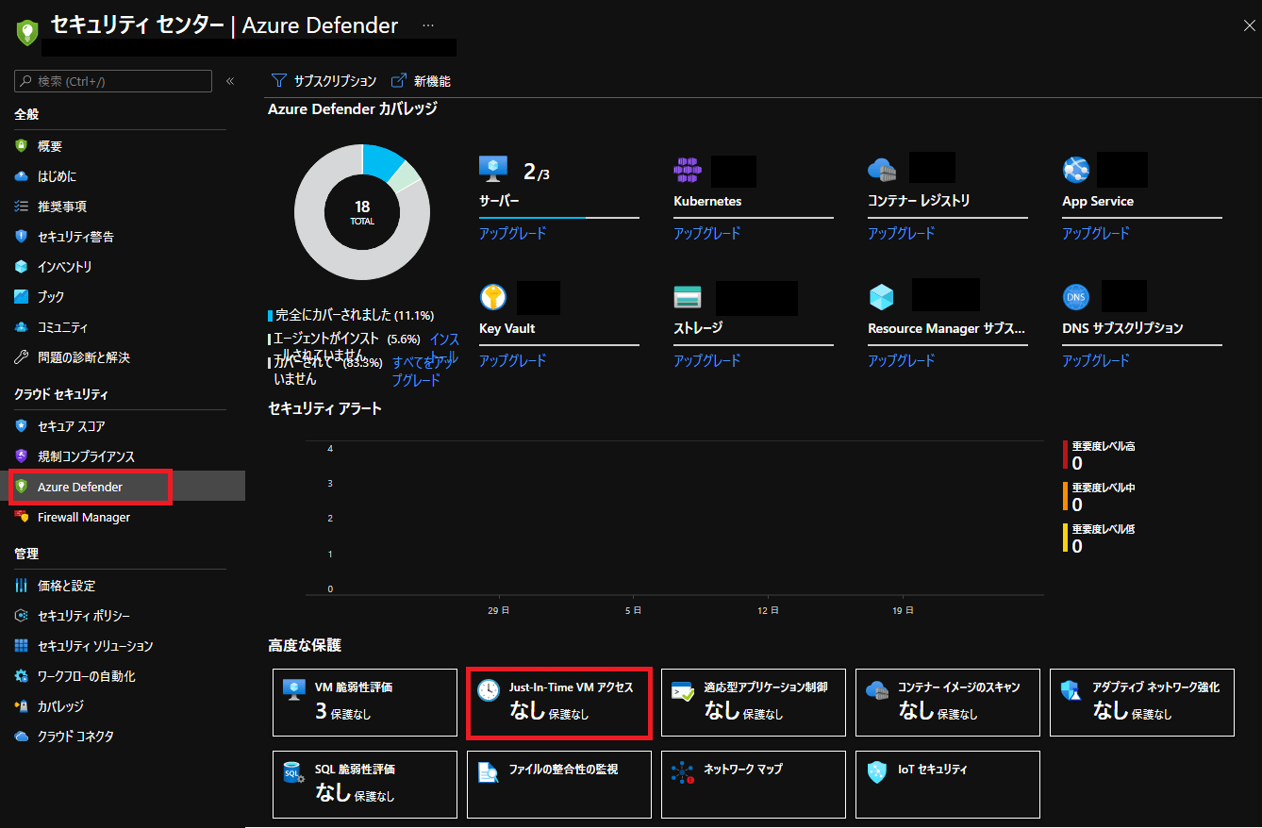Click アップグレード under Resource Manager サブス...
This screenshot has width=1262, height=828.
[901, 360]
